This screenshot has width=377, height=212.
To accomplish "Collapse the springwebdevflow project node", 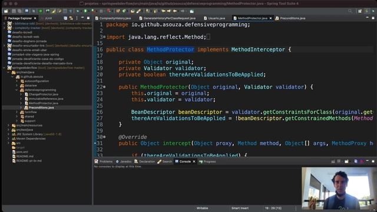I will 4,68.
